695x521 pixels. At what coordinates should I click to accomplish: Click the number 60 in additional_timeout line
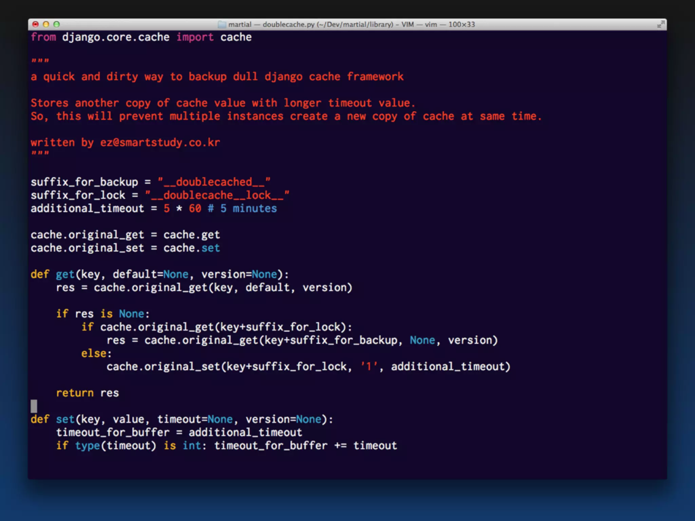[x=195, y=209]
